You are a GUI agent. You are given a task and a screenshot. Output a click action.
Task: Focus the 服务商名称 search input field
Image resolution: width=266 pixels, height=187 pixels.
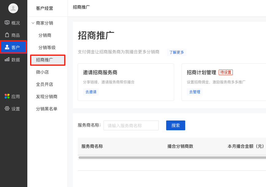pyautogui.click(x=131, y=125)
